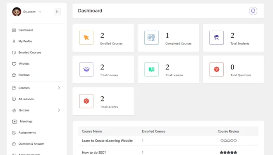Click the student avatar picture
Viewport: 273px width, 155px height.
(x=17, y=12)
